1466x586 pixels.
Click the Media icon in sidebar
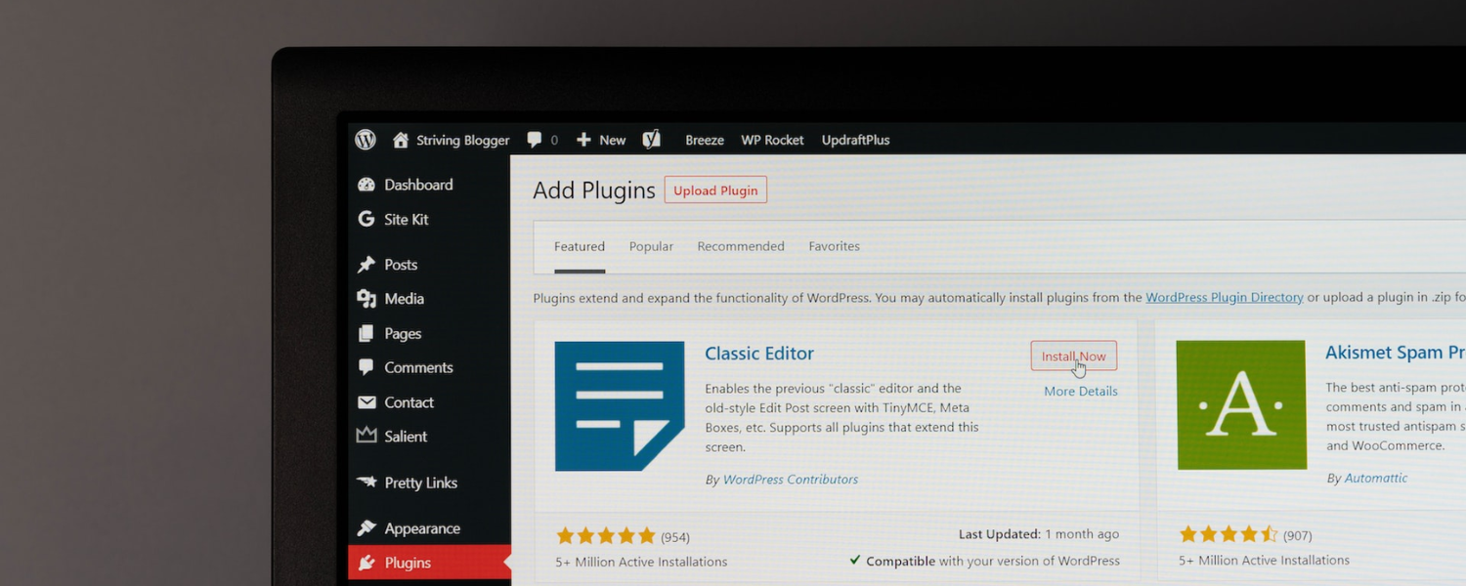click(x=366, y=299)
